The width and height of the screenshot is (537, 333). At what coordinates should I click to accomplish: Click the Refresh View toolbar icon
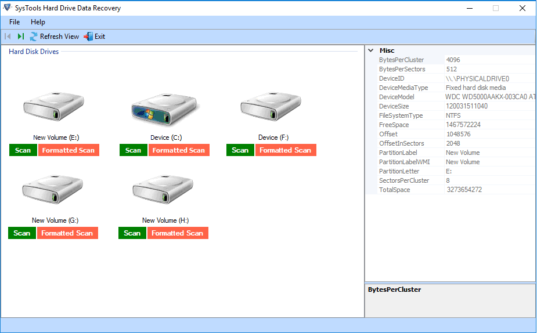(x=34, y=37)
